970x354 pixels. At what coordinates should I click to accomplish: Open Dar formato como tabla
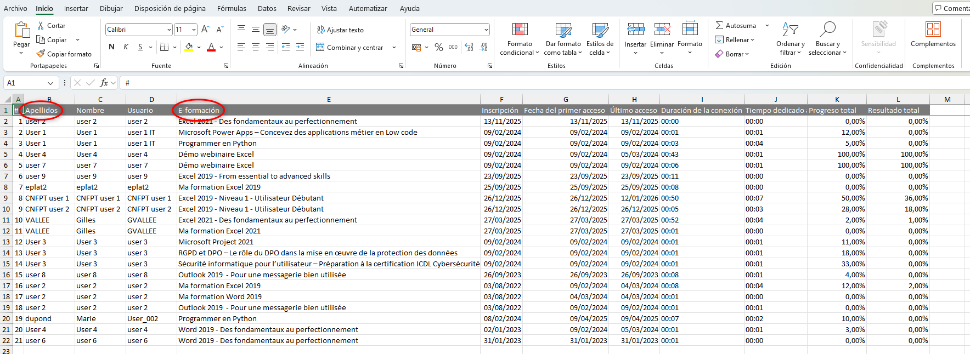[563, 38]
